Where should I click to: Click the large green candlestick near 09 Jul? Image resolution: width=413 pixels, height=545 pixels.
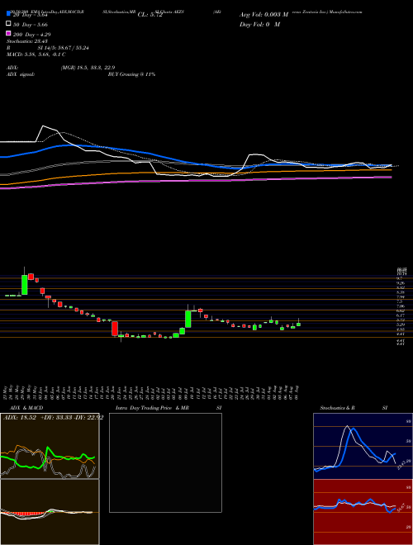pos(188,319)
